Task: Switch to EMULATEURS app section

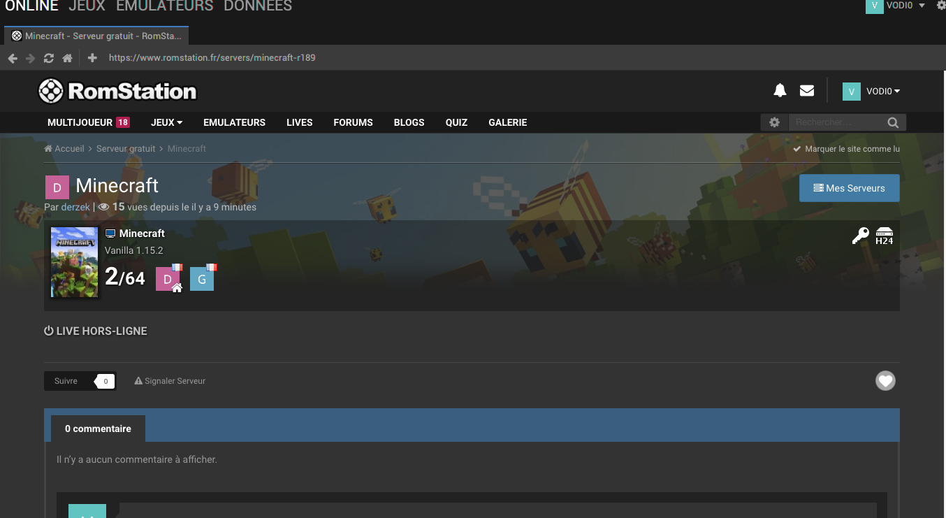Action: pyautogui.click(x=165, y=6)
